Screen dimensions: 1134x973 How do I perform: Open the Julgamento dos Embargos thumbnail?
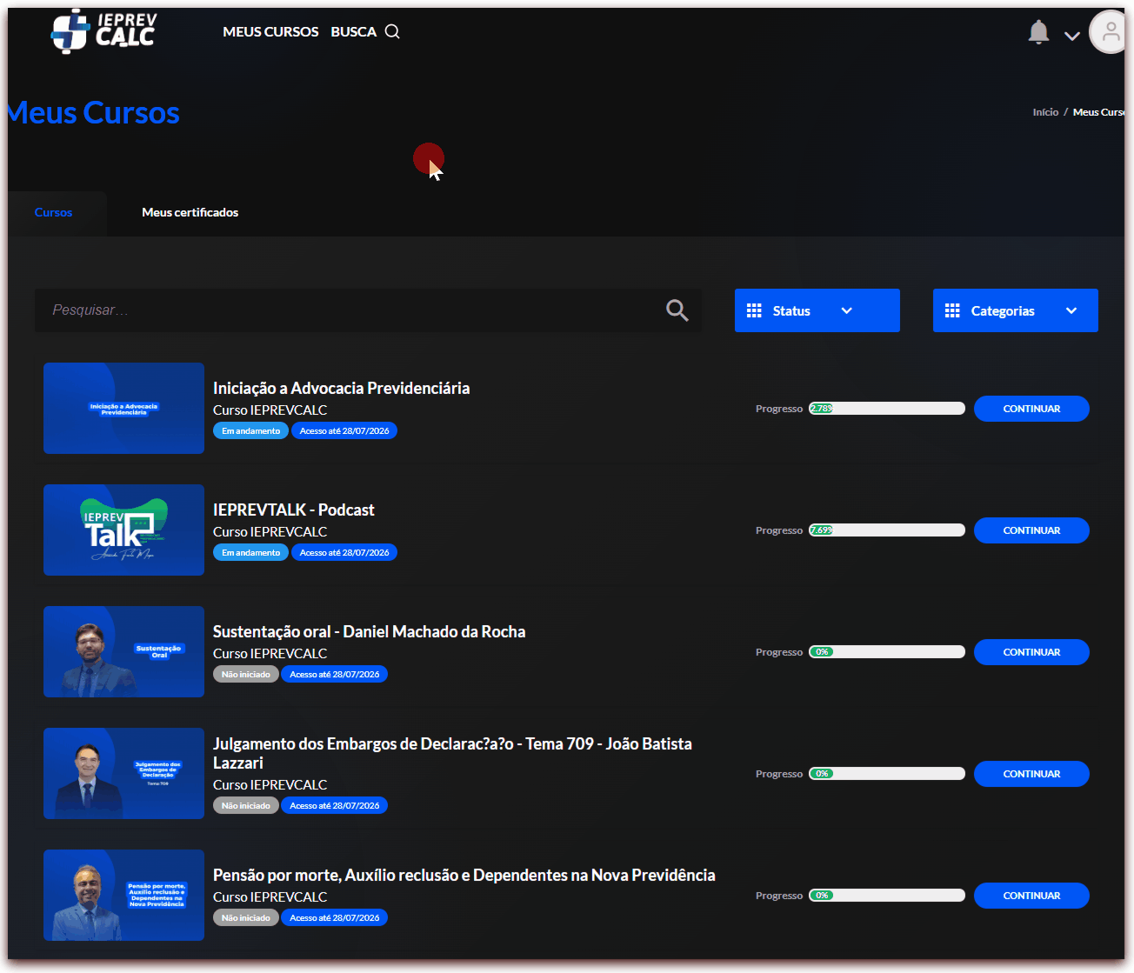123,773
